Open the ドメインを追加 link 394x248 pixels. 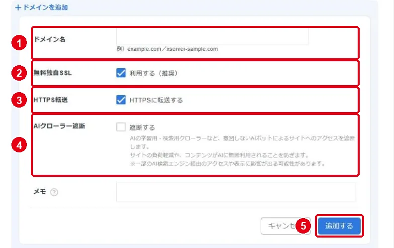point(42,7)
